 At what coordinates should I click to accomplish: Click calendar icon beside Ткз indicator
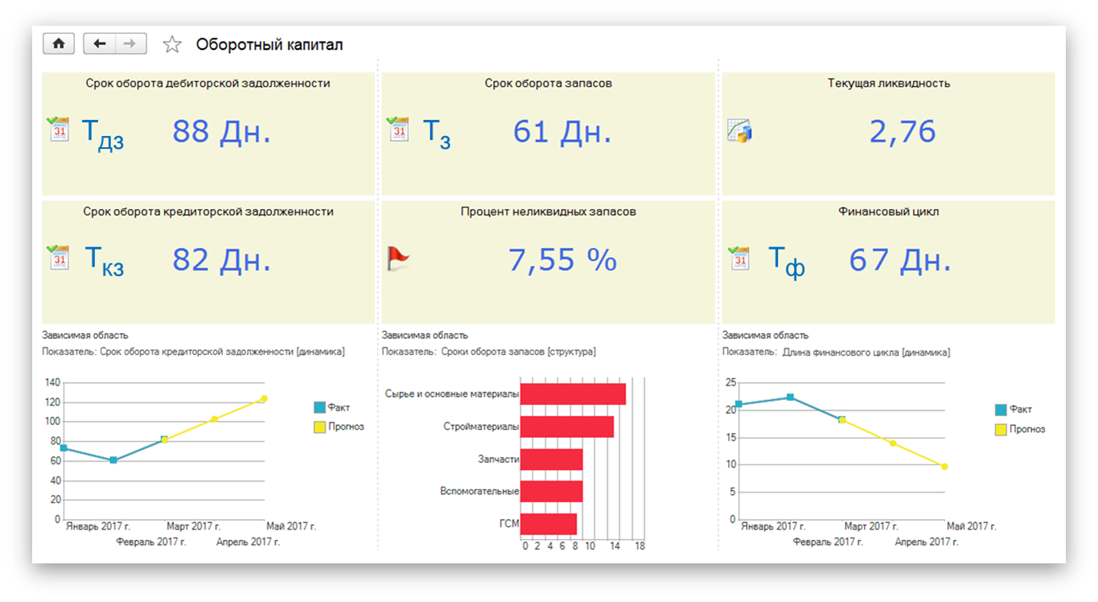(59, 258)
